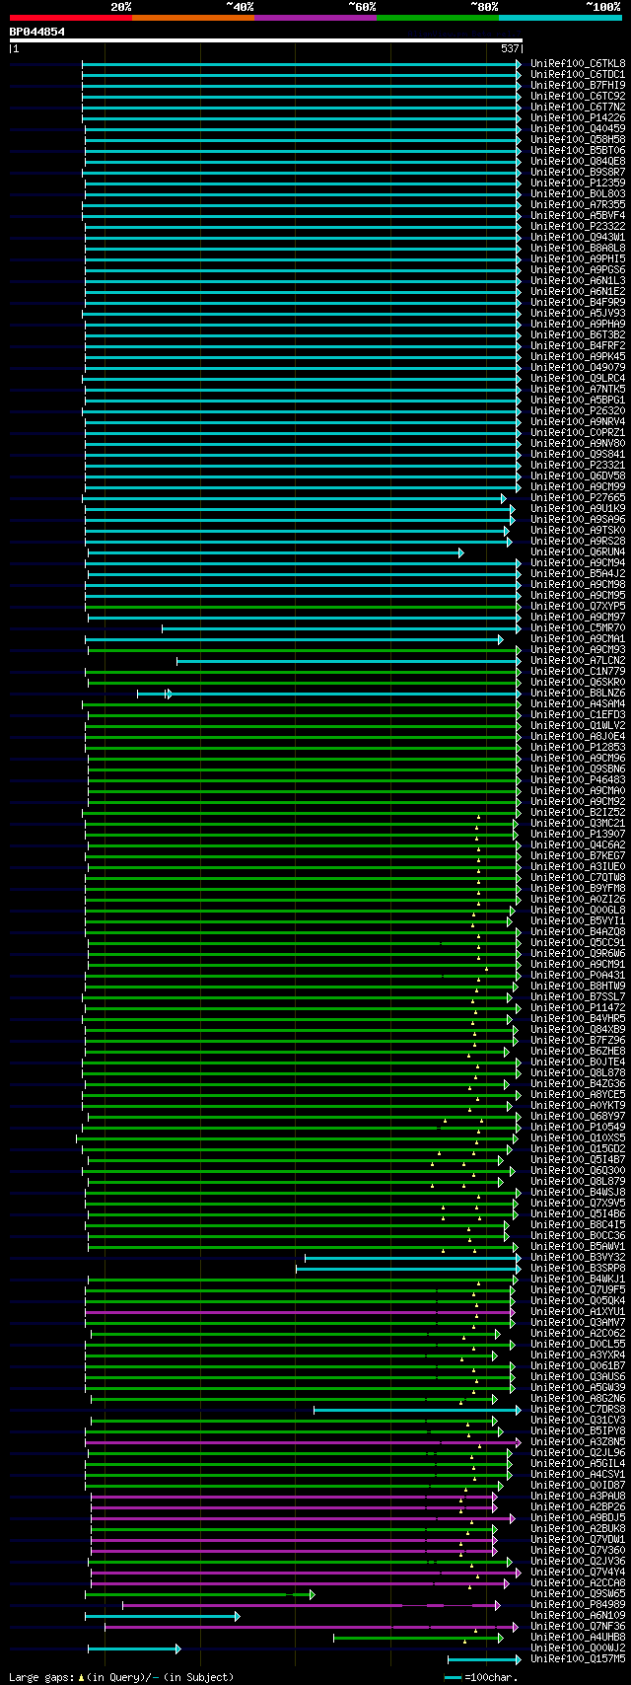Click label UniRef100_A7R355
Screen dimensions: 631x1685
click(x=578, y=204)
